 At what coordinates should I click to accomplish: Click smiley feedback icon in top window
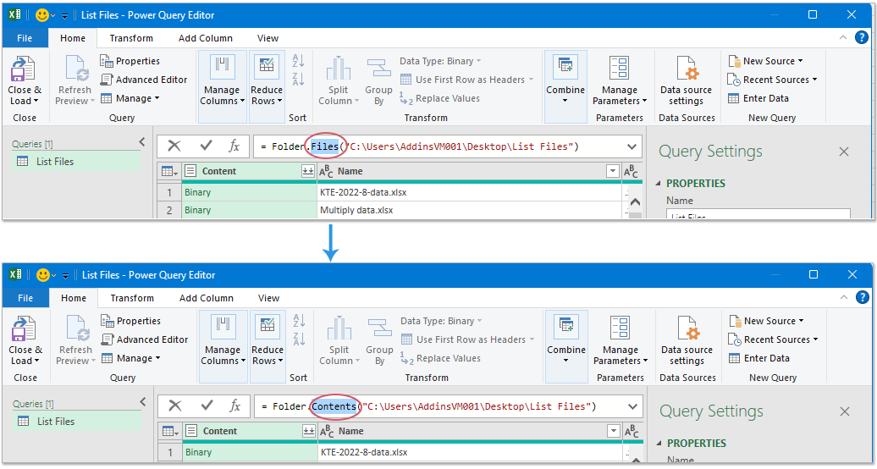(x=42, y=15)
